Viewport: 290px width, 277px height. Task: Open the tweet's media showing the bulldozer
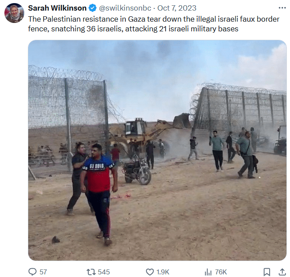(158, 150)
